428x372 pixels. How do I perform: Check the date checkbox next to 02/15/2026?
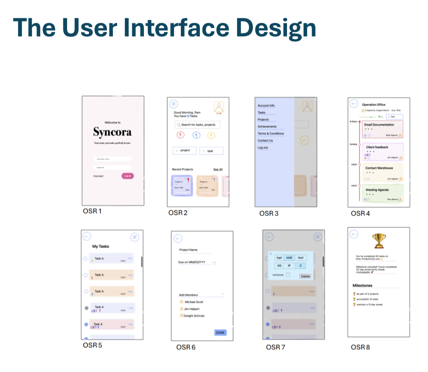tap(288, 275)
